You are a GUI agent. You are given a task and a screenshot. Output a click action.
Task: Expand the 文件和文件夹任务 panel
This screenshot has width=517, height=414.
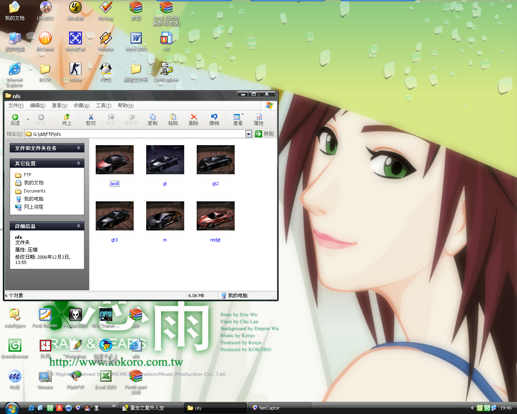pos(78,148)
